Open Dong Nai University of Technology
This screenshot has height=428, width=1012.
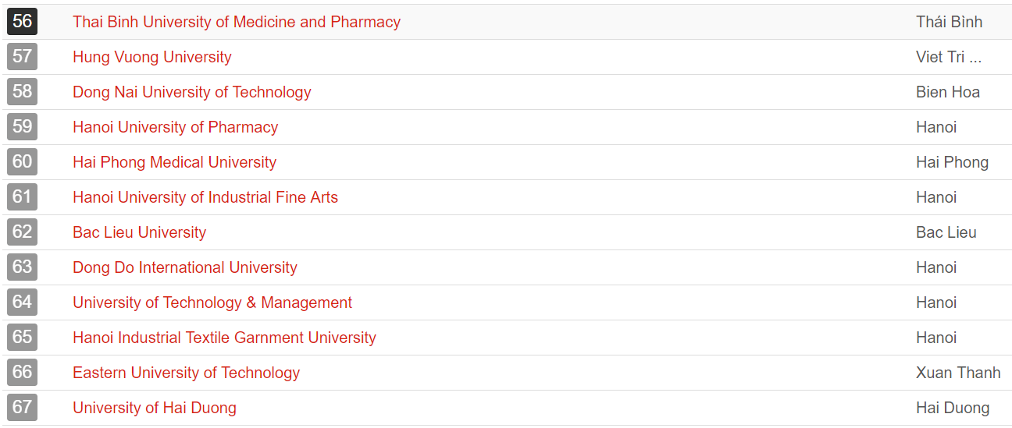[x=191, y=92]
